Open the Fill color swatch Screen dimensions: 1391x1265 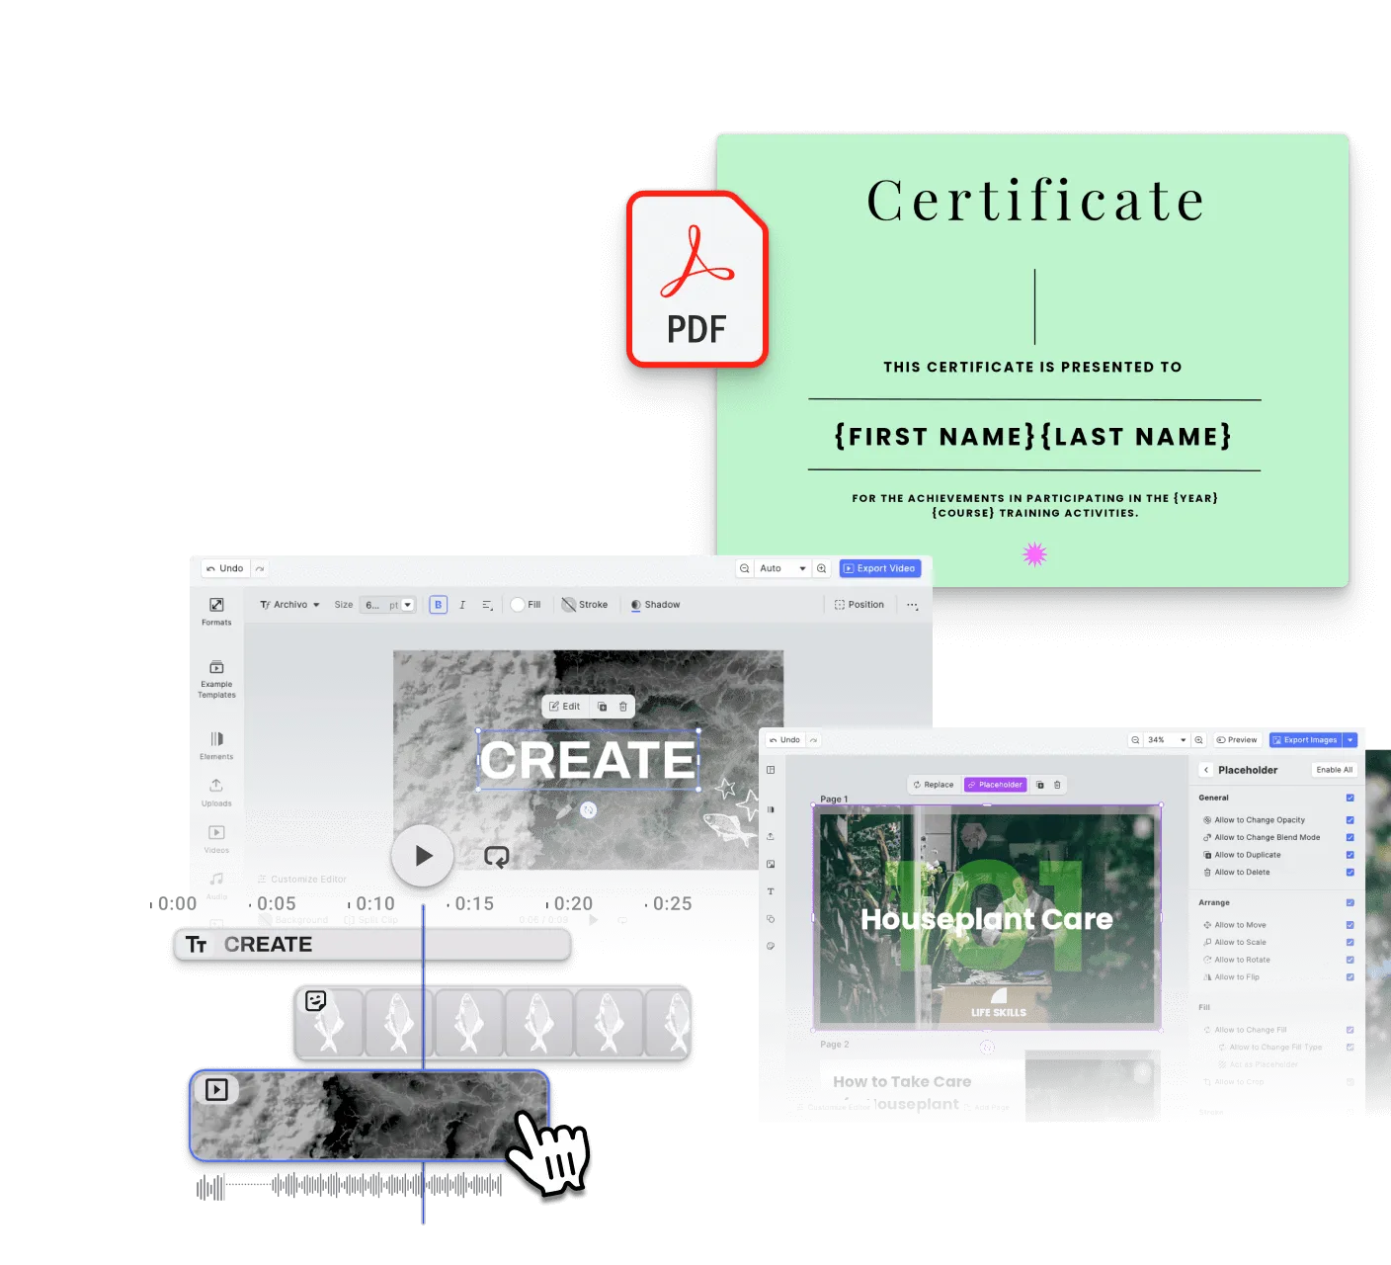tap(518, 605)
